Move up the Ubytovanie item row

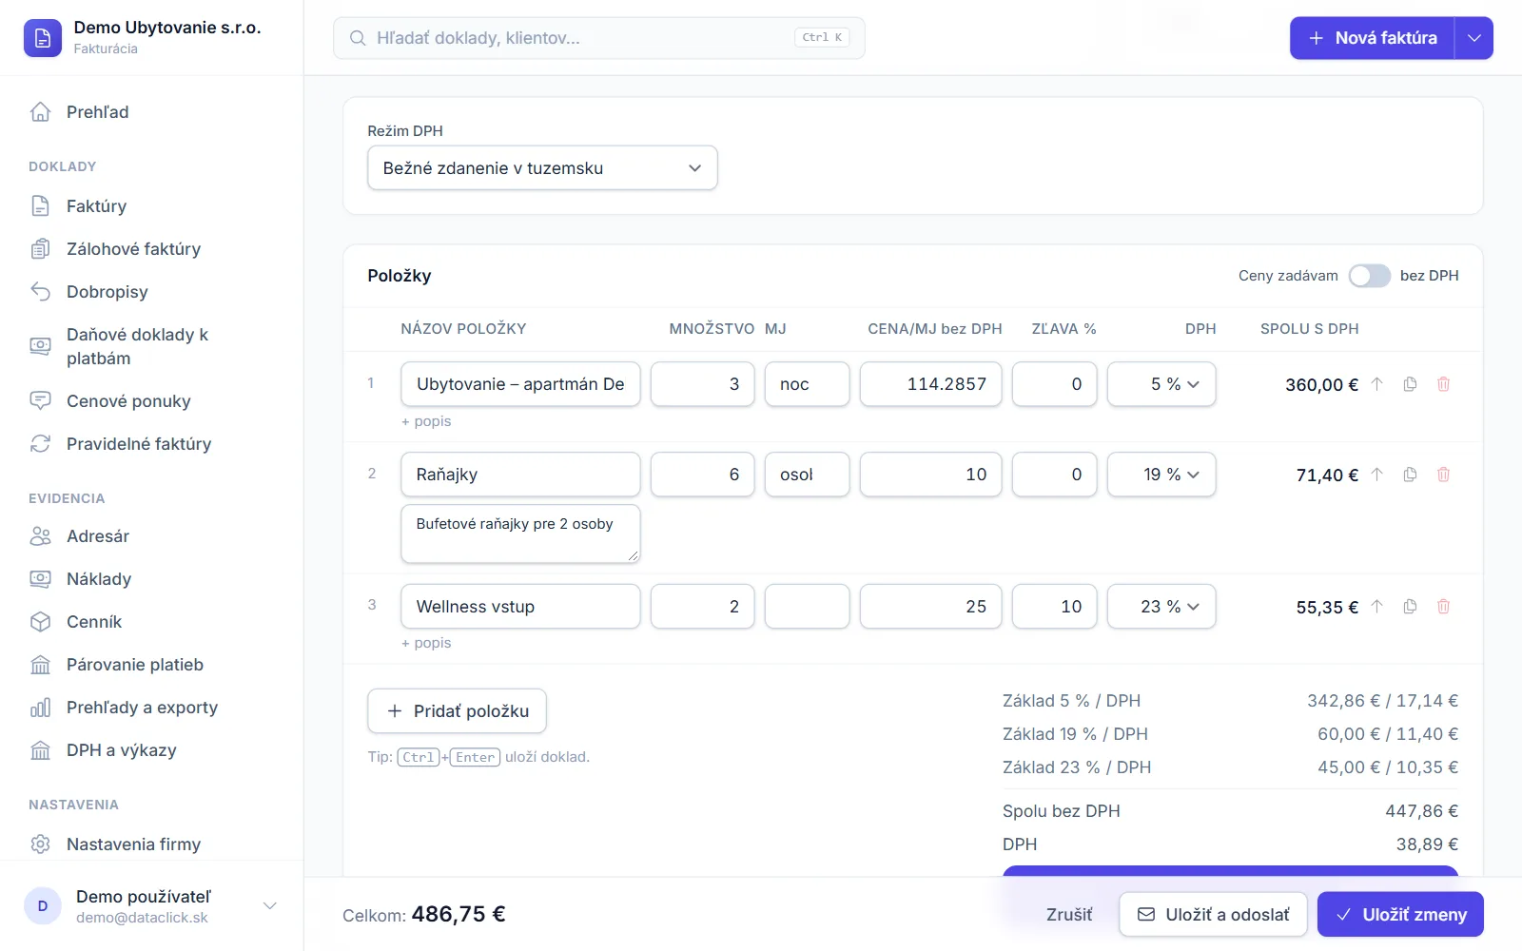1376,384
